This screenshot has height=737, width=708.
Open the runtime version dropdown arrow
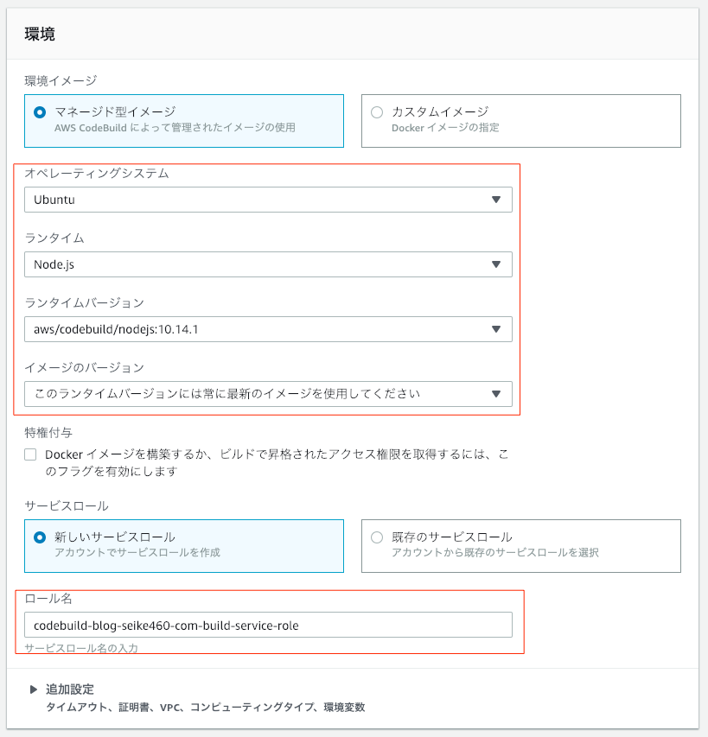click(x=498, y=329)
